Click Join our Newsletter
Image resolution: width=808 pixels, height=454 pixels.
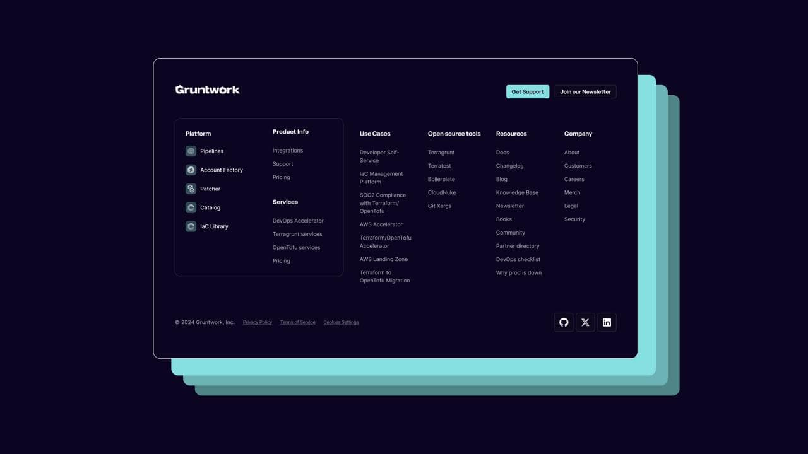585,91
